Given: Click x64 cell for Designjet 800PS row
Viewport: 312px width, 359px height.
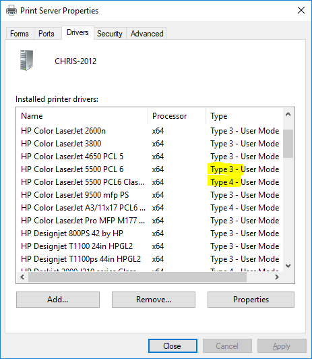Looking at the screenshot, I should 158,233.
